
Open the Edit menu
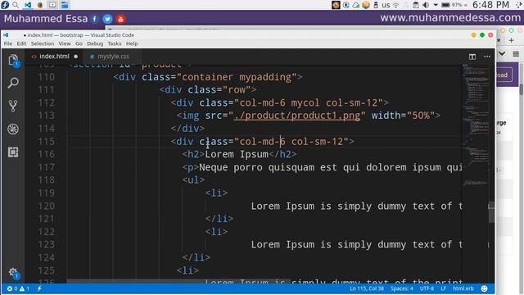[x=21, y=43]
